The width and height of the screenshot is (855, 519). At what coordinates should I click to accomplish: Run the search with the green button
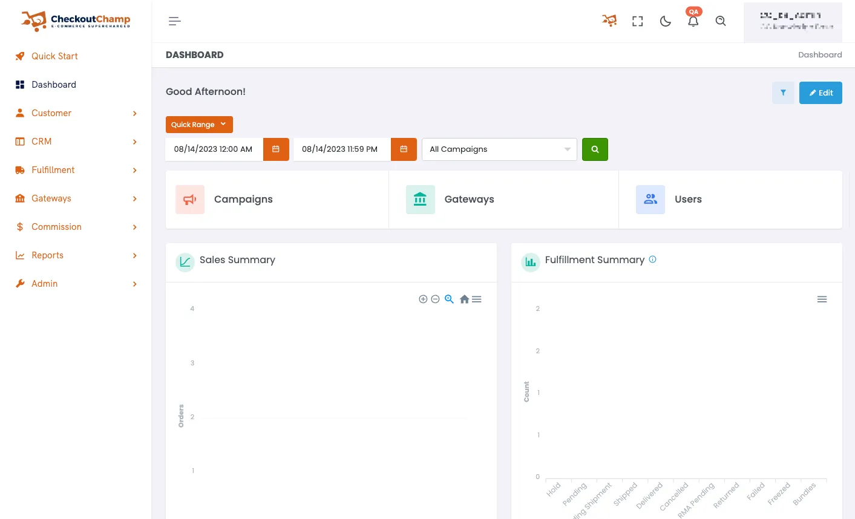(595, 149)
